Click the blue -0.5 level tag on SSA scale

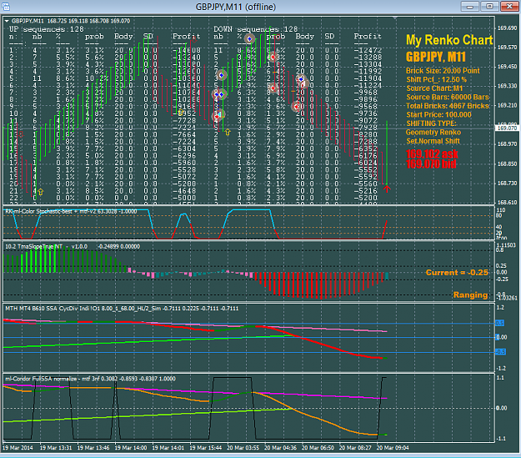coord(500,351)
